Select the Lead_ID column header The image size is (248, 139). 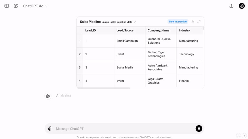(98, 30)
